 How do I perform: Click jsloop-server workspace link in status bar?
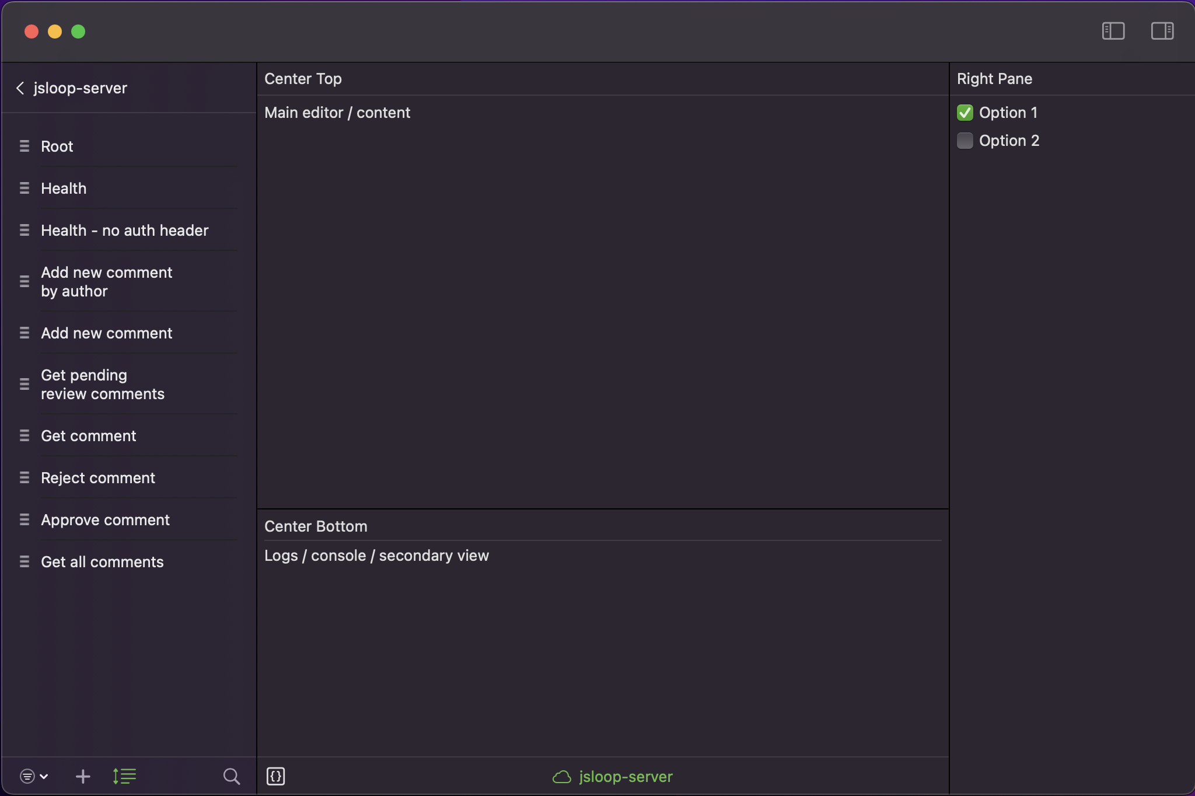click(626, 777)
